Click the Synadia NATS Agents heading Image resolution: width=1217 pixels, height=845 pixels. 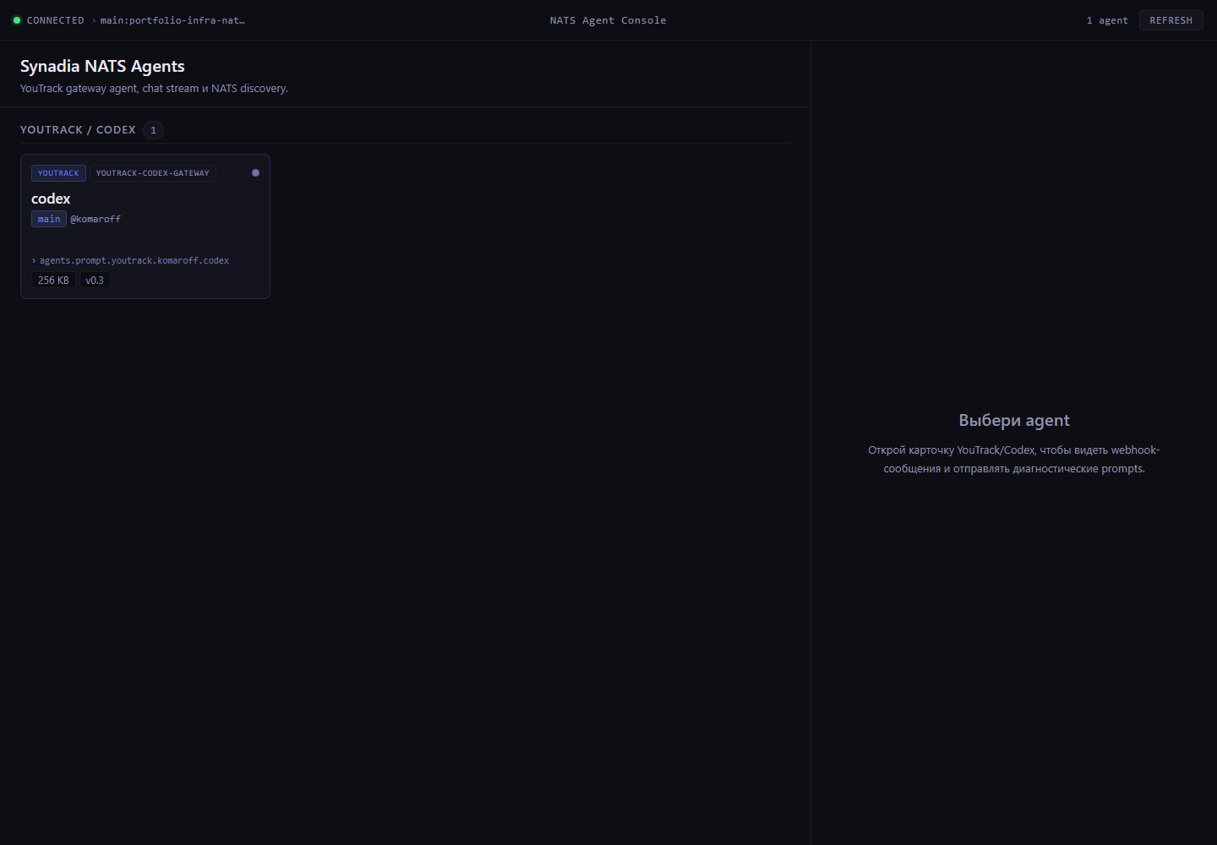coord(102,66)
